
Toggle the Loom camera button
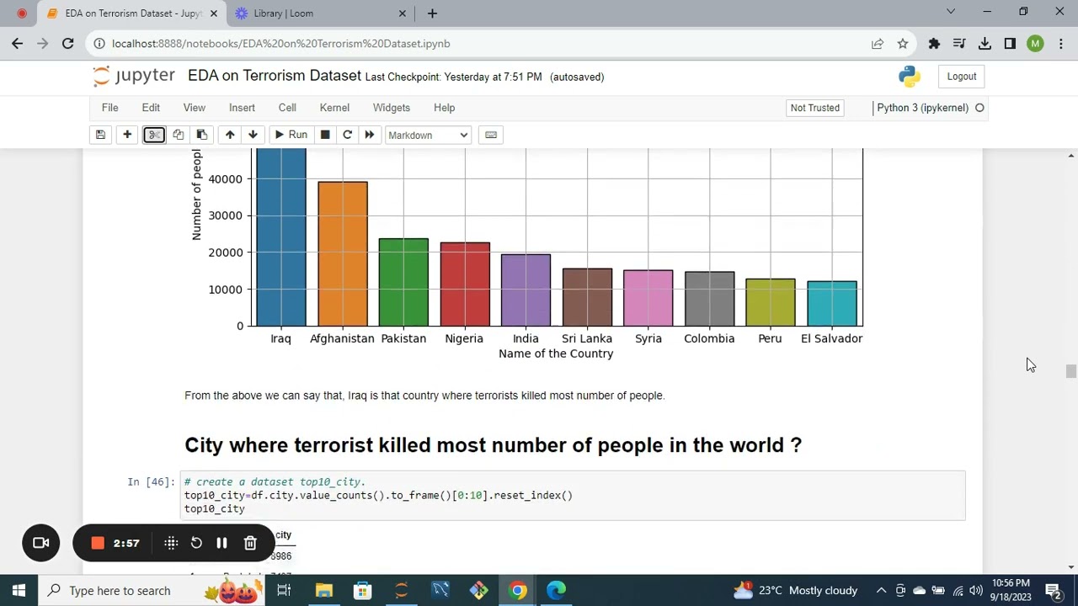click(40, 543)
